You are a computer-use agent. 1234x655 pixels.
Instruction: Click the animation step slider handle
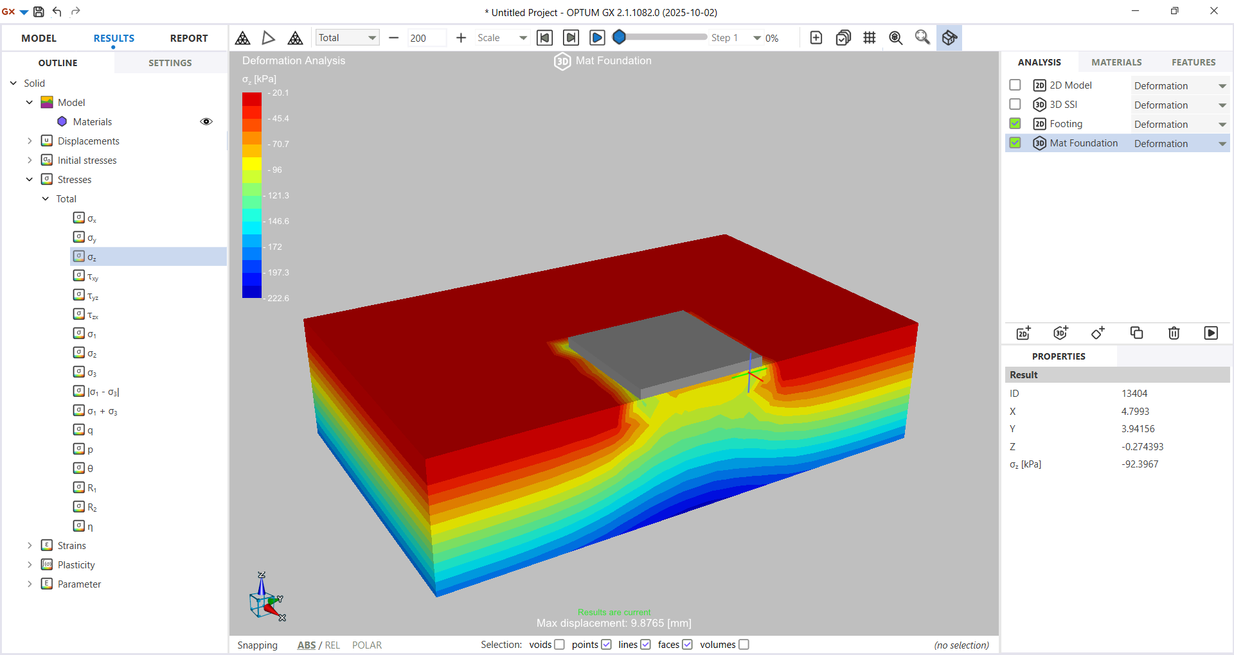[619, 37]
